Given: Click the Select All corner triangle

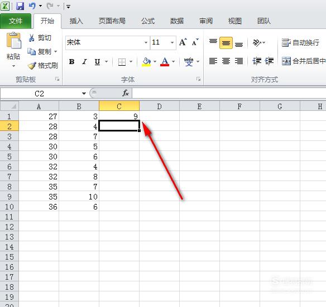Looking at the screenshot, I should (x=13, y=106).
